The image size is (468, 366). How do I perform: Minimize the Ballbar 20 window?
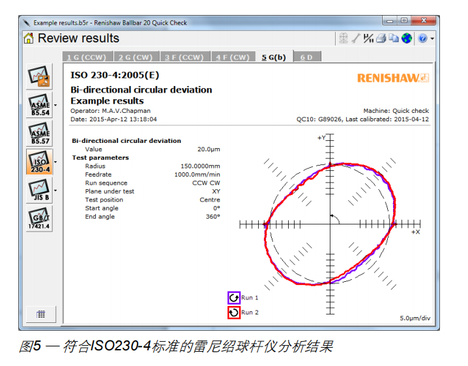point(390,20)
